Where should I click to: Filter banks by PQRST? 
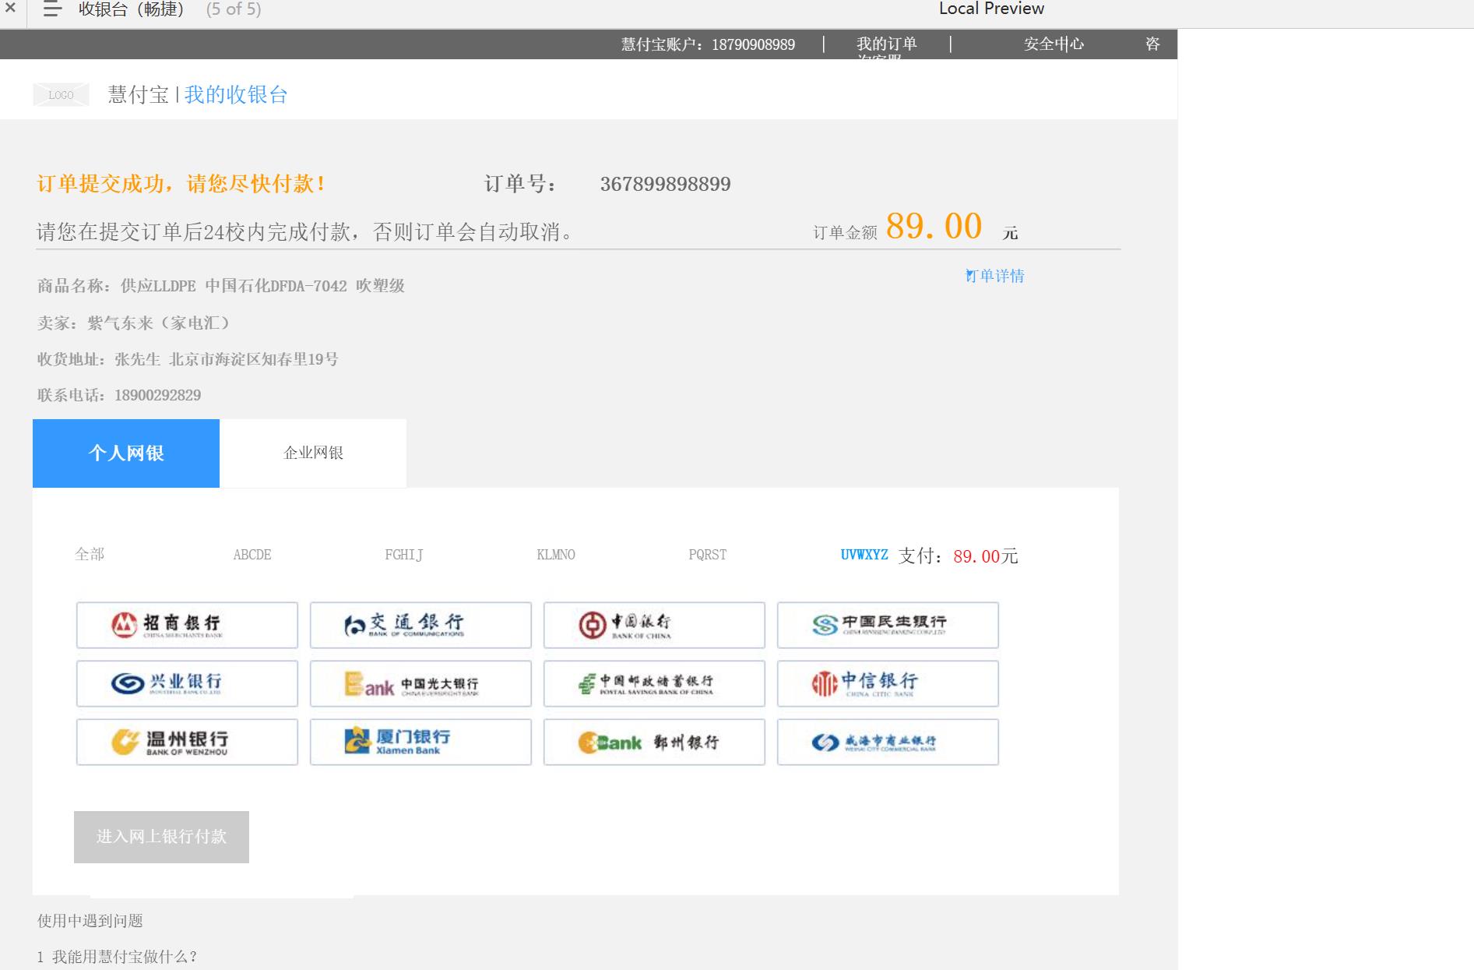pos(708,555)
